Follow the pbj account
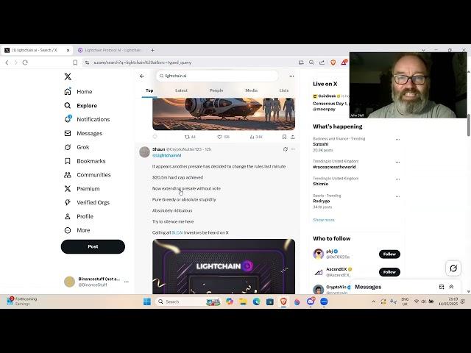 (x=389, y=254)
